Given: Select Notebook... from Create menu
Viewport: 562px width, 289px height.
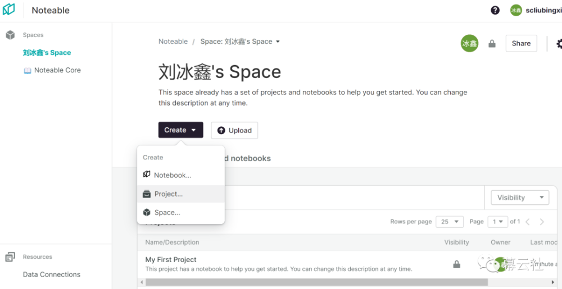Looking at the screenshot, I should click(x=181, y=175).
